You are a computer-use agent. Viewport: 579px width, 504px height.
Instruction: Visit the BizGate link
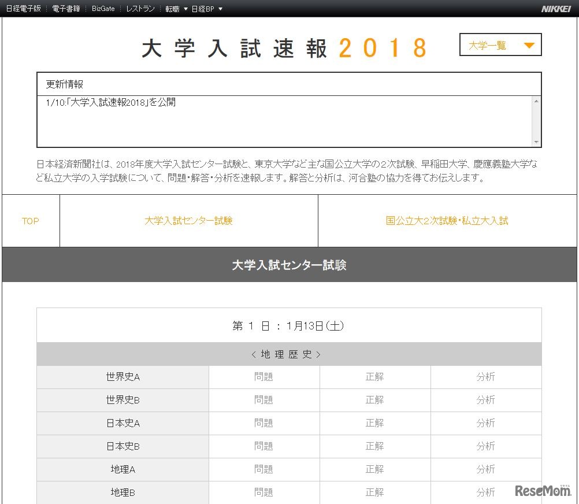pyautogui.click(x=102, y=9)
